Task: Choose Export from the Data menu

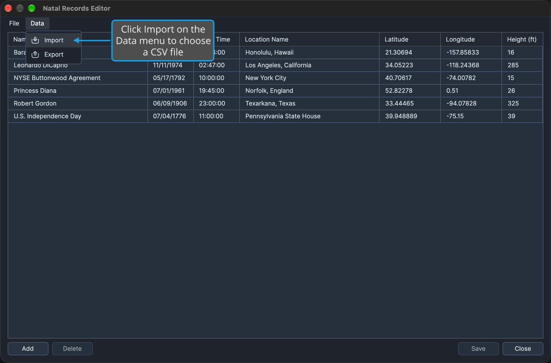Action: pos(54,55)
